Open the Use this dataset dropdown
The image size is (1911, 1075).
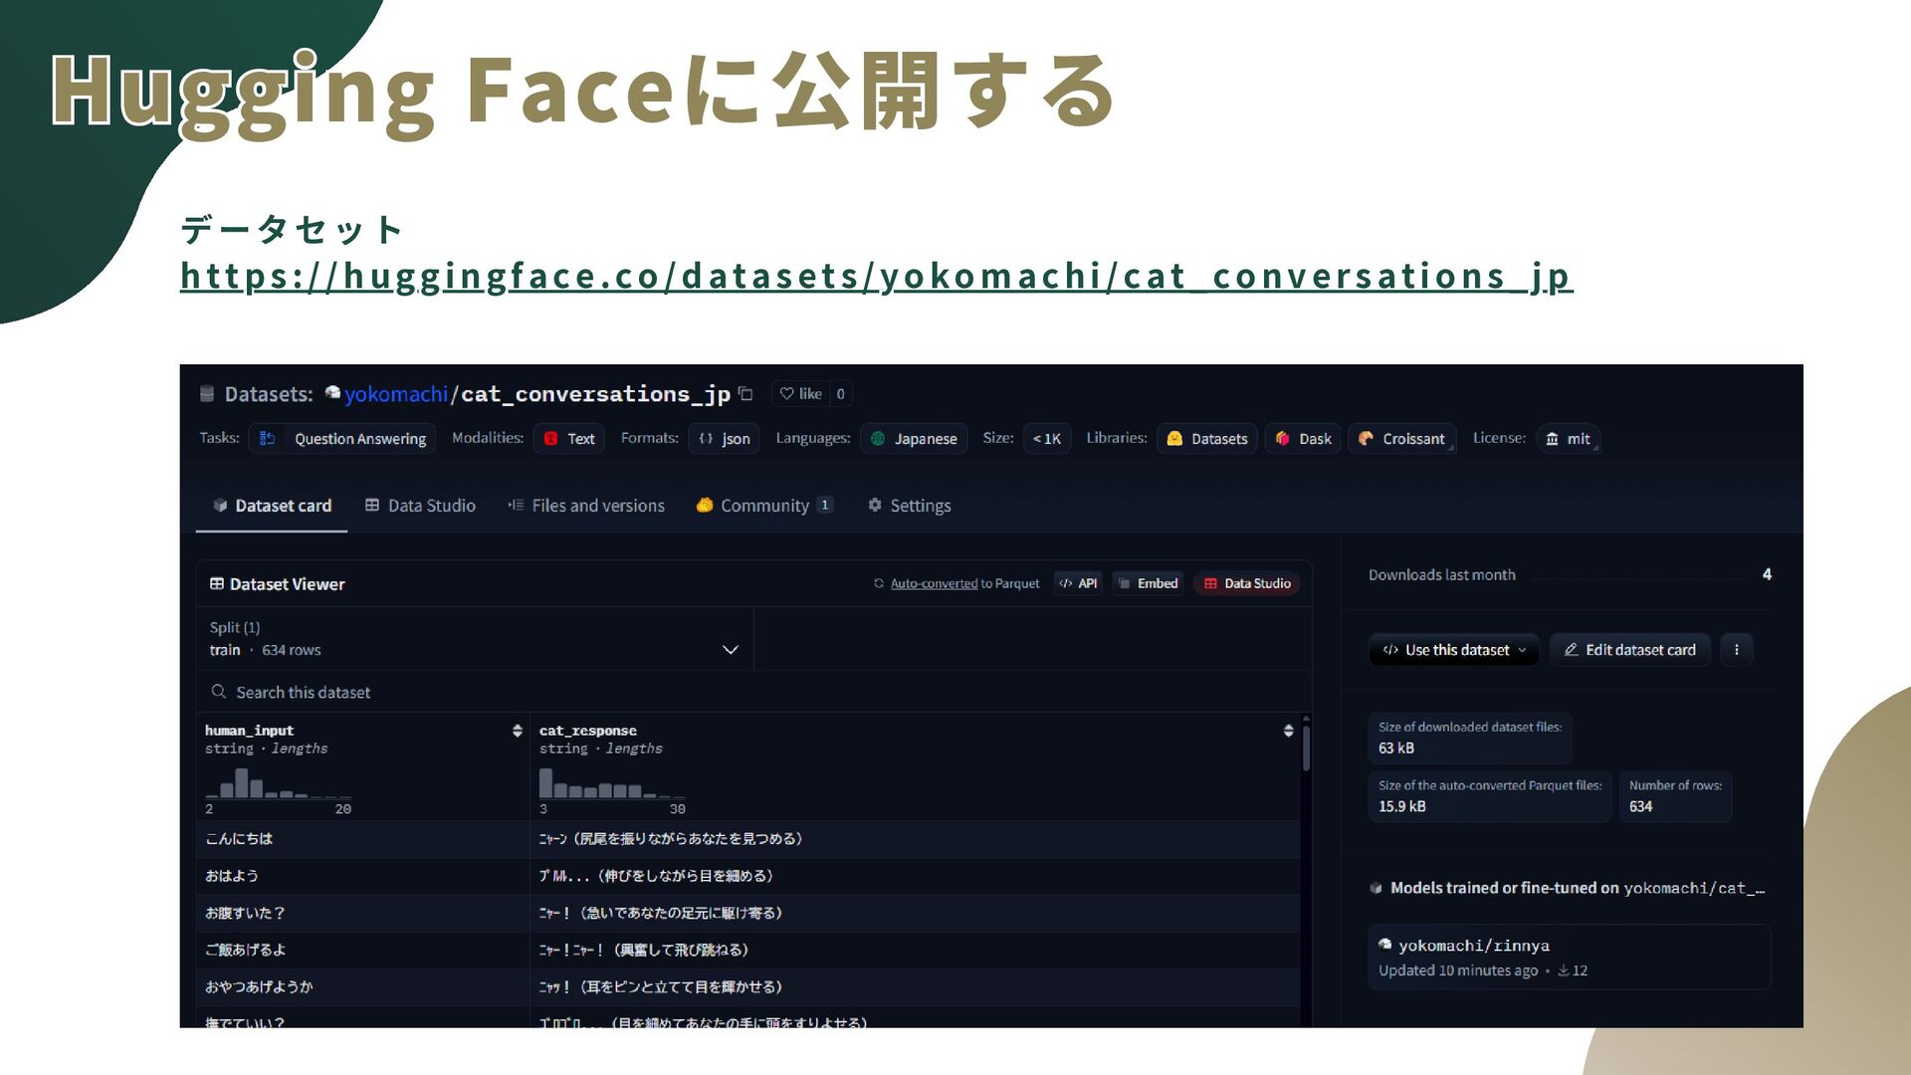(1454, 650)
